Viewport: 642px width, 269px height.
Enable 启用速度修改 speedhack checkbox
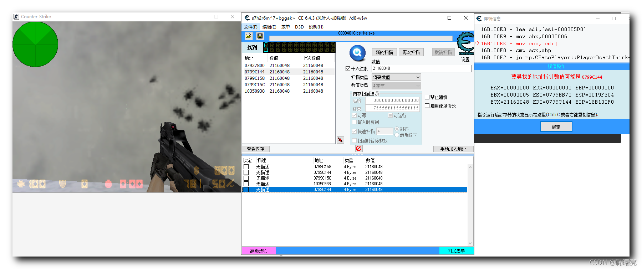pyautogui.click(x=427, y=105)
